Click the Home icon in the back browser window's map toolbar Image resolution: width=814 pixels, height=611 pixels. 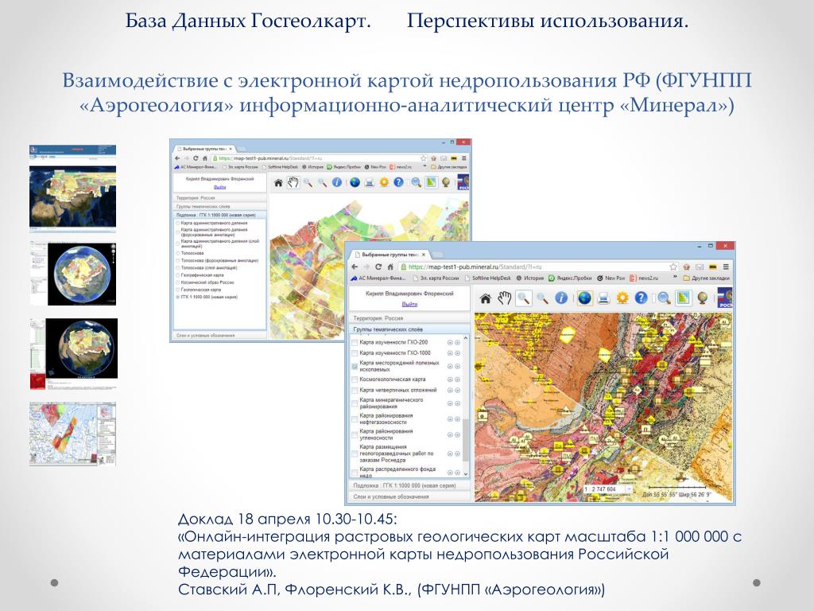coord(278,183)
